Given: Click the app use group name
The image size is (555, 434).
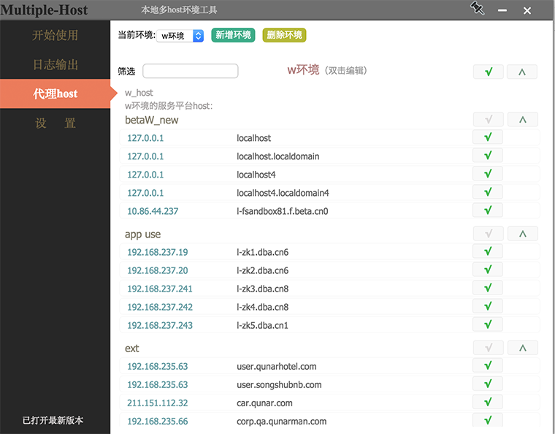Looking at the screenshot, I should coord(142,235).
